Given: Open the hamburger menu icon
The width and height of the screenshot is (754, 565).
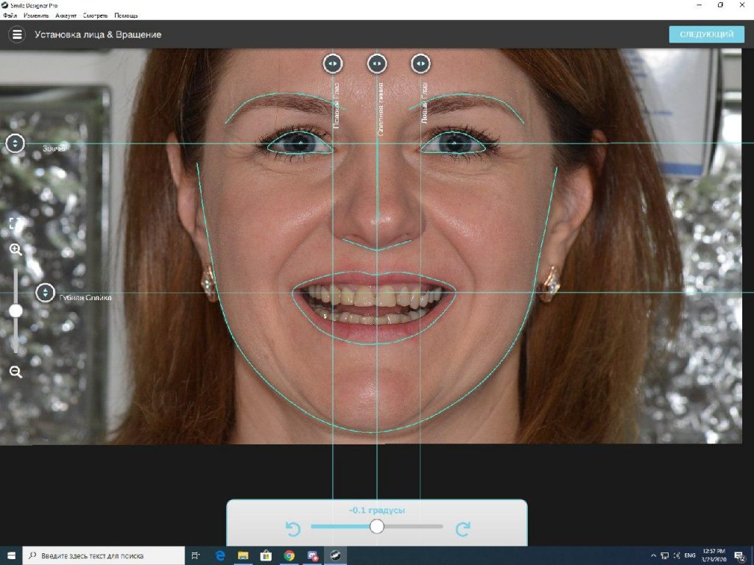Looking at the screenshot, I should (16, 35).
